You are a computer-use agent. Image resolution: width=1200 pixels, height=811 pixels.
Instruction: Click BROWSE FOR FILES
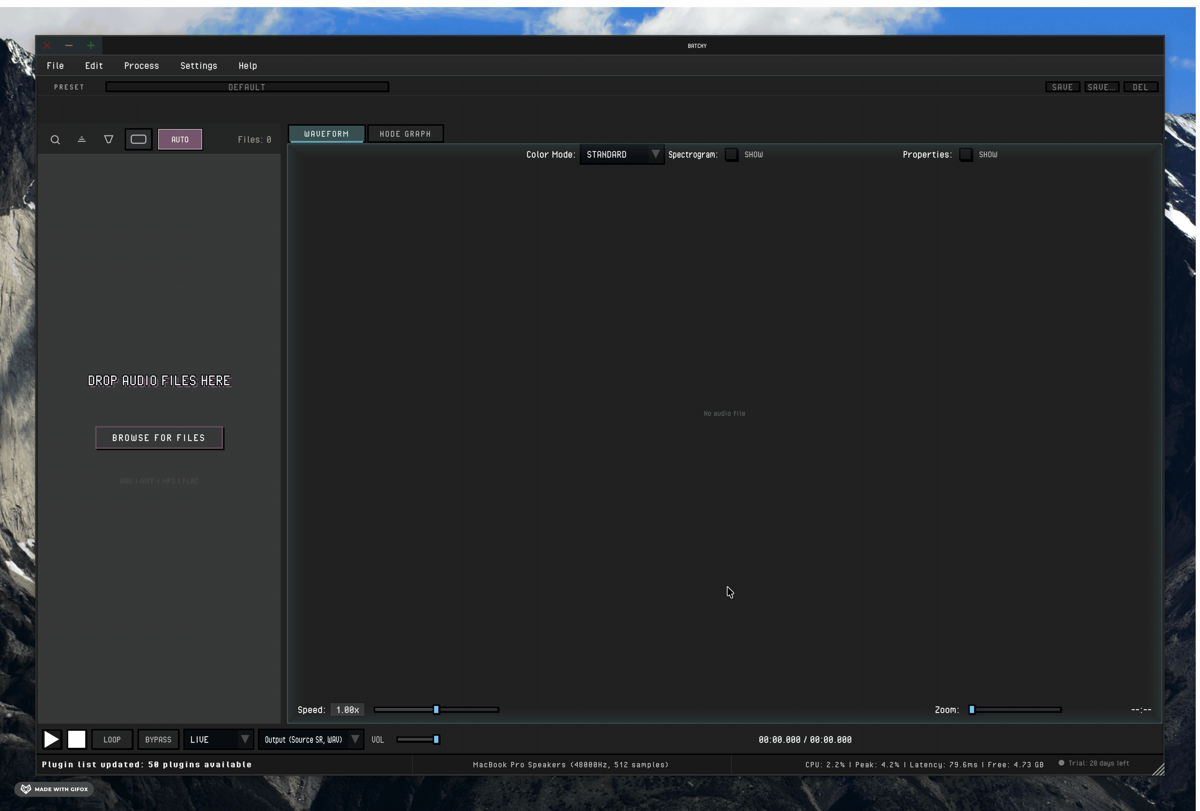tap(159, 437)
